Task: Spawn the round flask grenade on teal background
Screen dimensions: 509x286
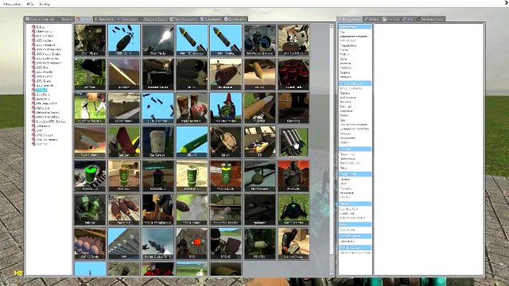Action: tap(260, 176)
